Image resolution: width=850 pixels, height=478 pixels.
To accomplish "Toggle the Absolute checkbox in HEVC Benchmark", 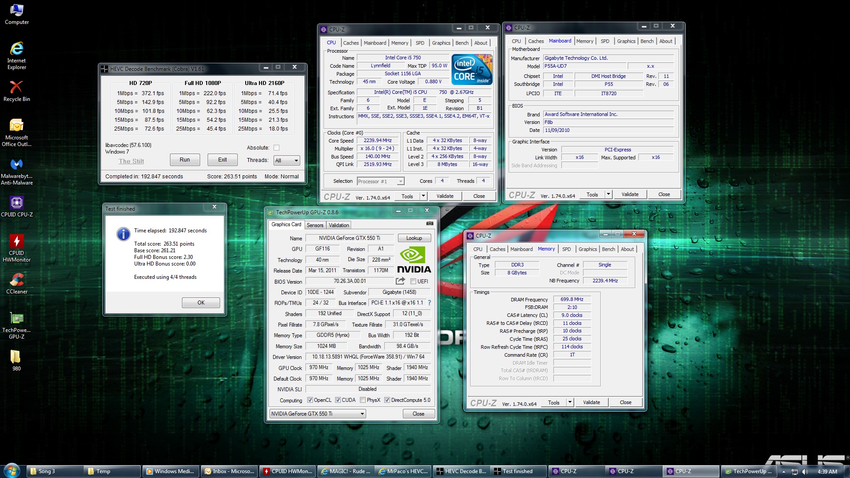I will click(x=276, y=148).
